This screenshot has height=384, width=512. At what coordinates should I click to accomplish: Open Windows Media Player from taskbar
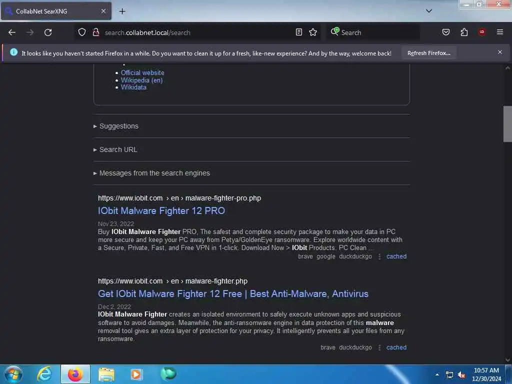click(136, 374)
